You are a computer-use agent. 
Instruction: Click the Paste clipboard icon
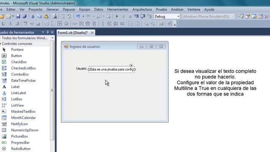46,16
